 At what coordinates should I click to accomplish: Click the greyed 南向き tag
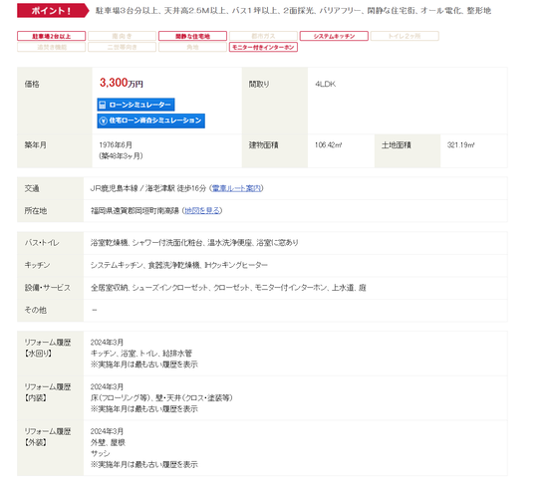(122, 36)
